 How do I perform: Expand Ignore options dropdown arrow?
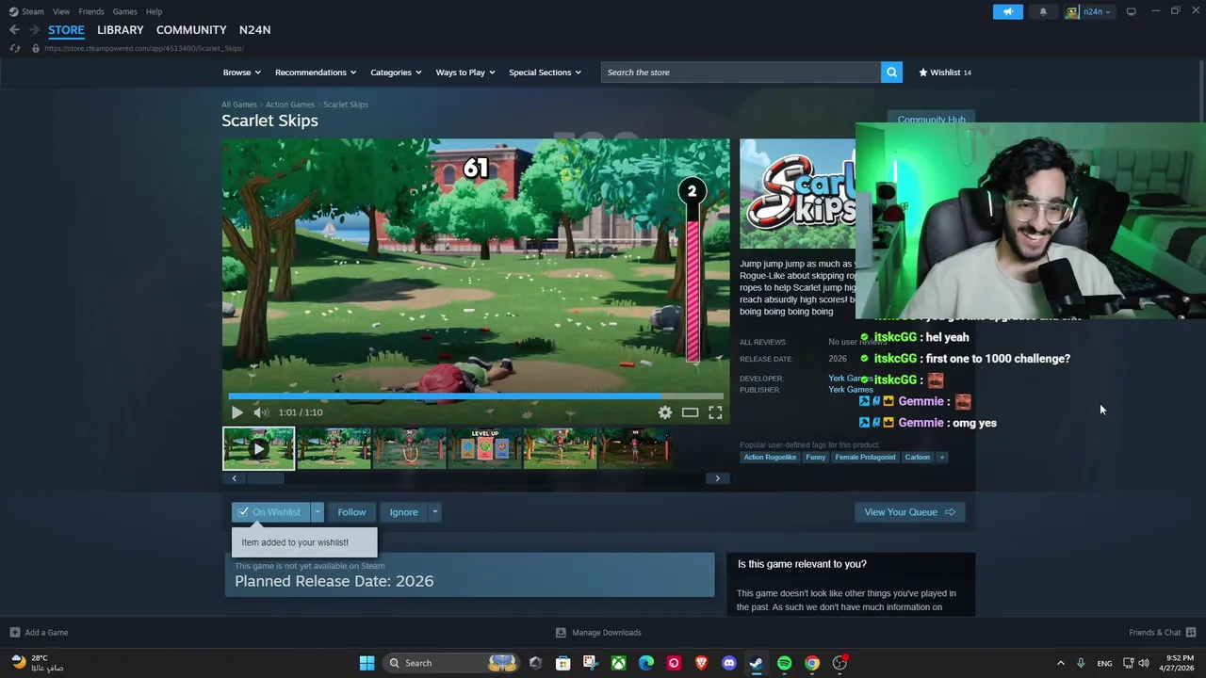[434, 512]
